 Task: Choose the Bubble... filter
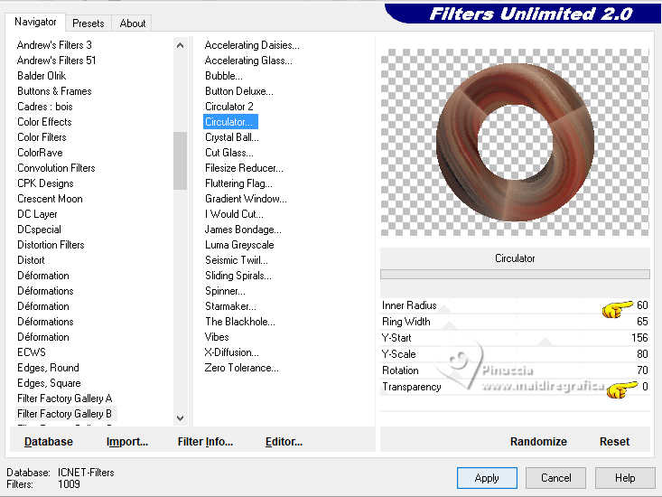(224, 76)
